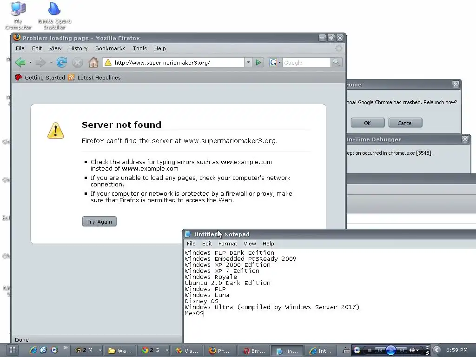This screenshot has width=476, height=357.
Task: Click the on-screen keyboard tray icon
Action: (x=346, y=350)
